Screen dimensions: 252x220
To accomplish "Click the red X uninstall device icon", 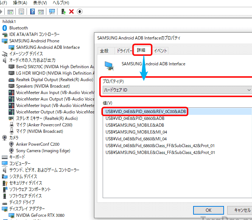I will (x=71, y=11).
